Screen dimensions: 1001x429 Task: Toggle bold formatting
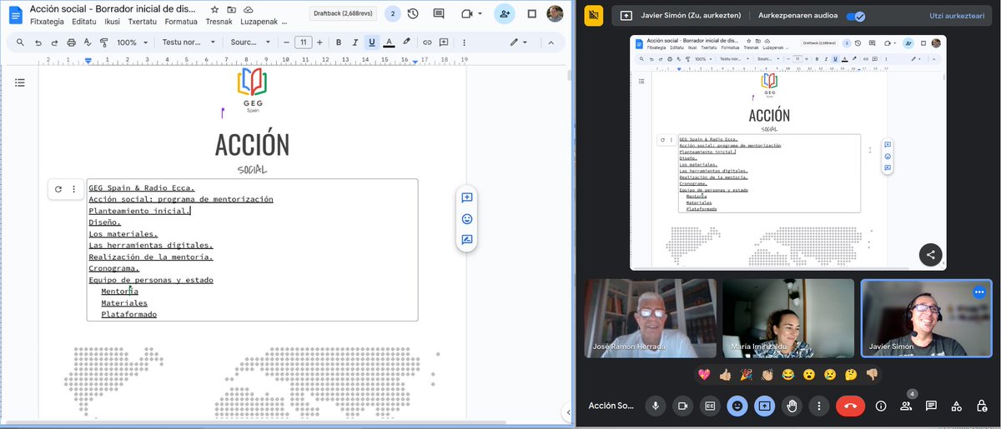point(339,42)
